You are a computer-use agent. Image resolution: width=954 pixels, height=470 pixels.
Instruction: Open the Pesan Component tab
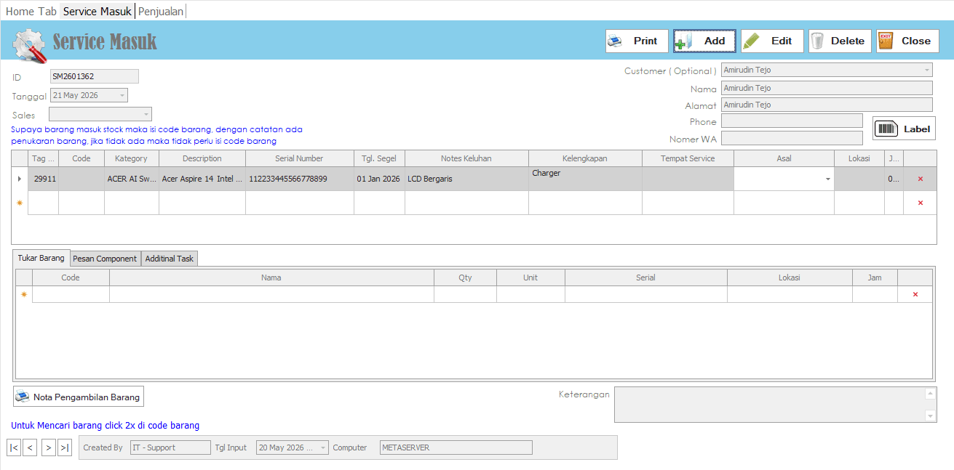tap(105, 259)
